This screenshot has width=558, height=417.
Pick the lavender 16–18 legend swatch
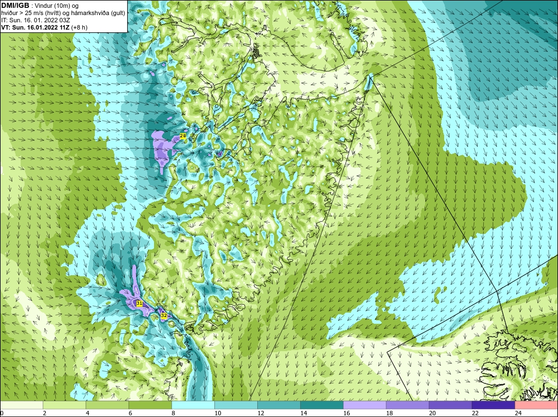[x=365, y=405]
